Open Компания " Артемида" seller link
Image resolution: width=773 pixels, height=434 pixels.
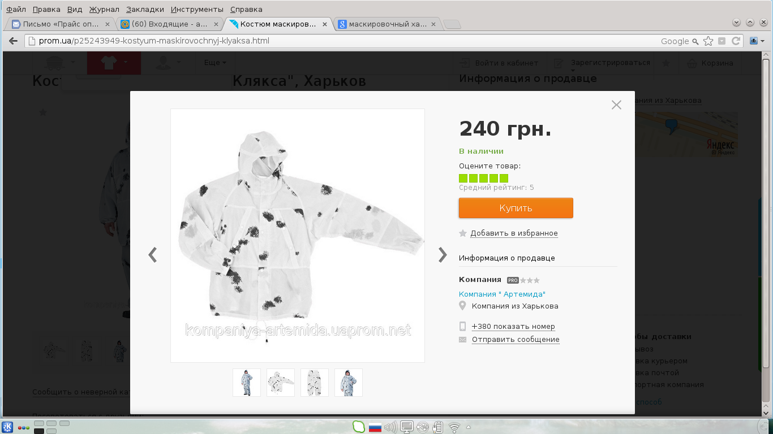click(x=502, y=294)
